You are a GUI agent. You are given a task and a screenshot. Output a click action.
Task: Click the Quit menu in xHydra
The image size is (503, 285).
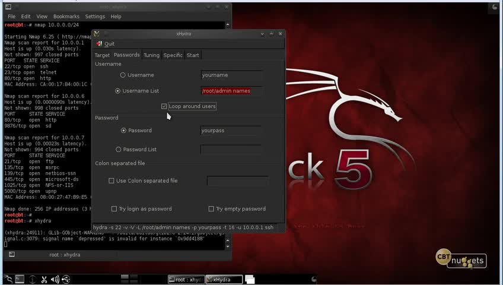[x=106, y=44]
